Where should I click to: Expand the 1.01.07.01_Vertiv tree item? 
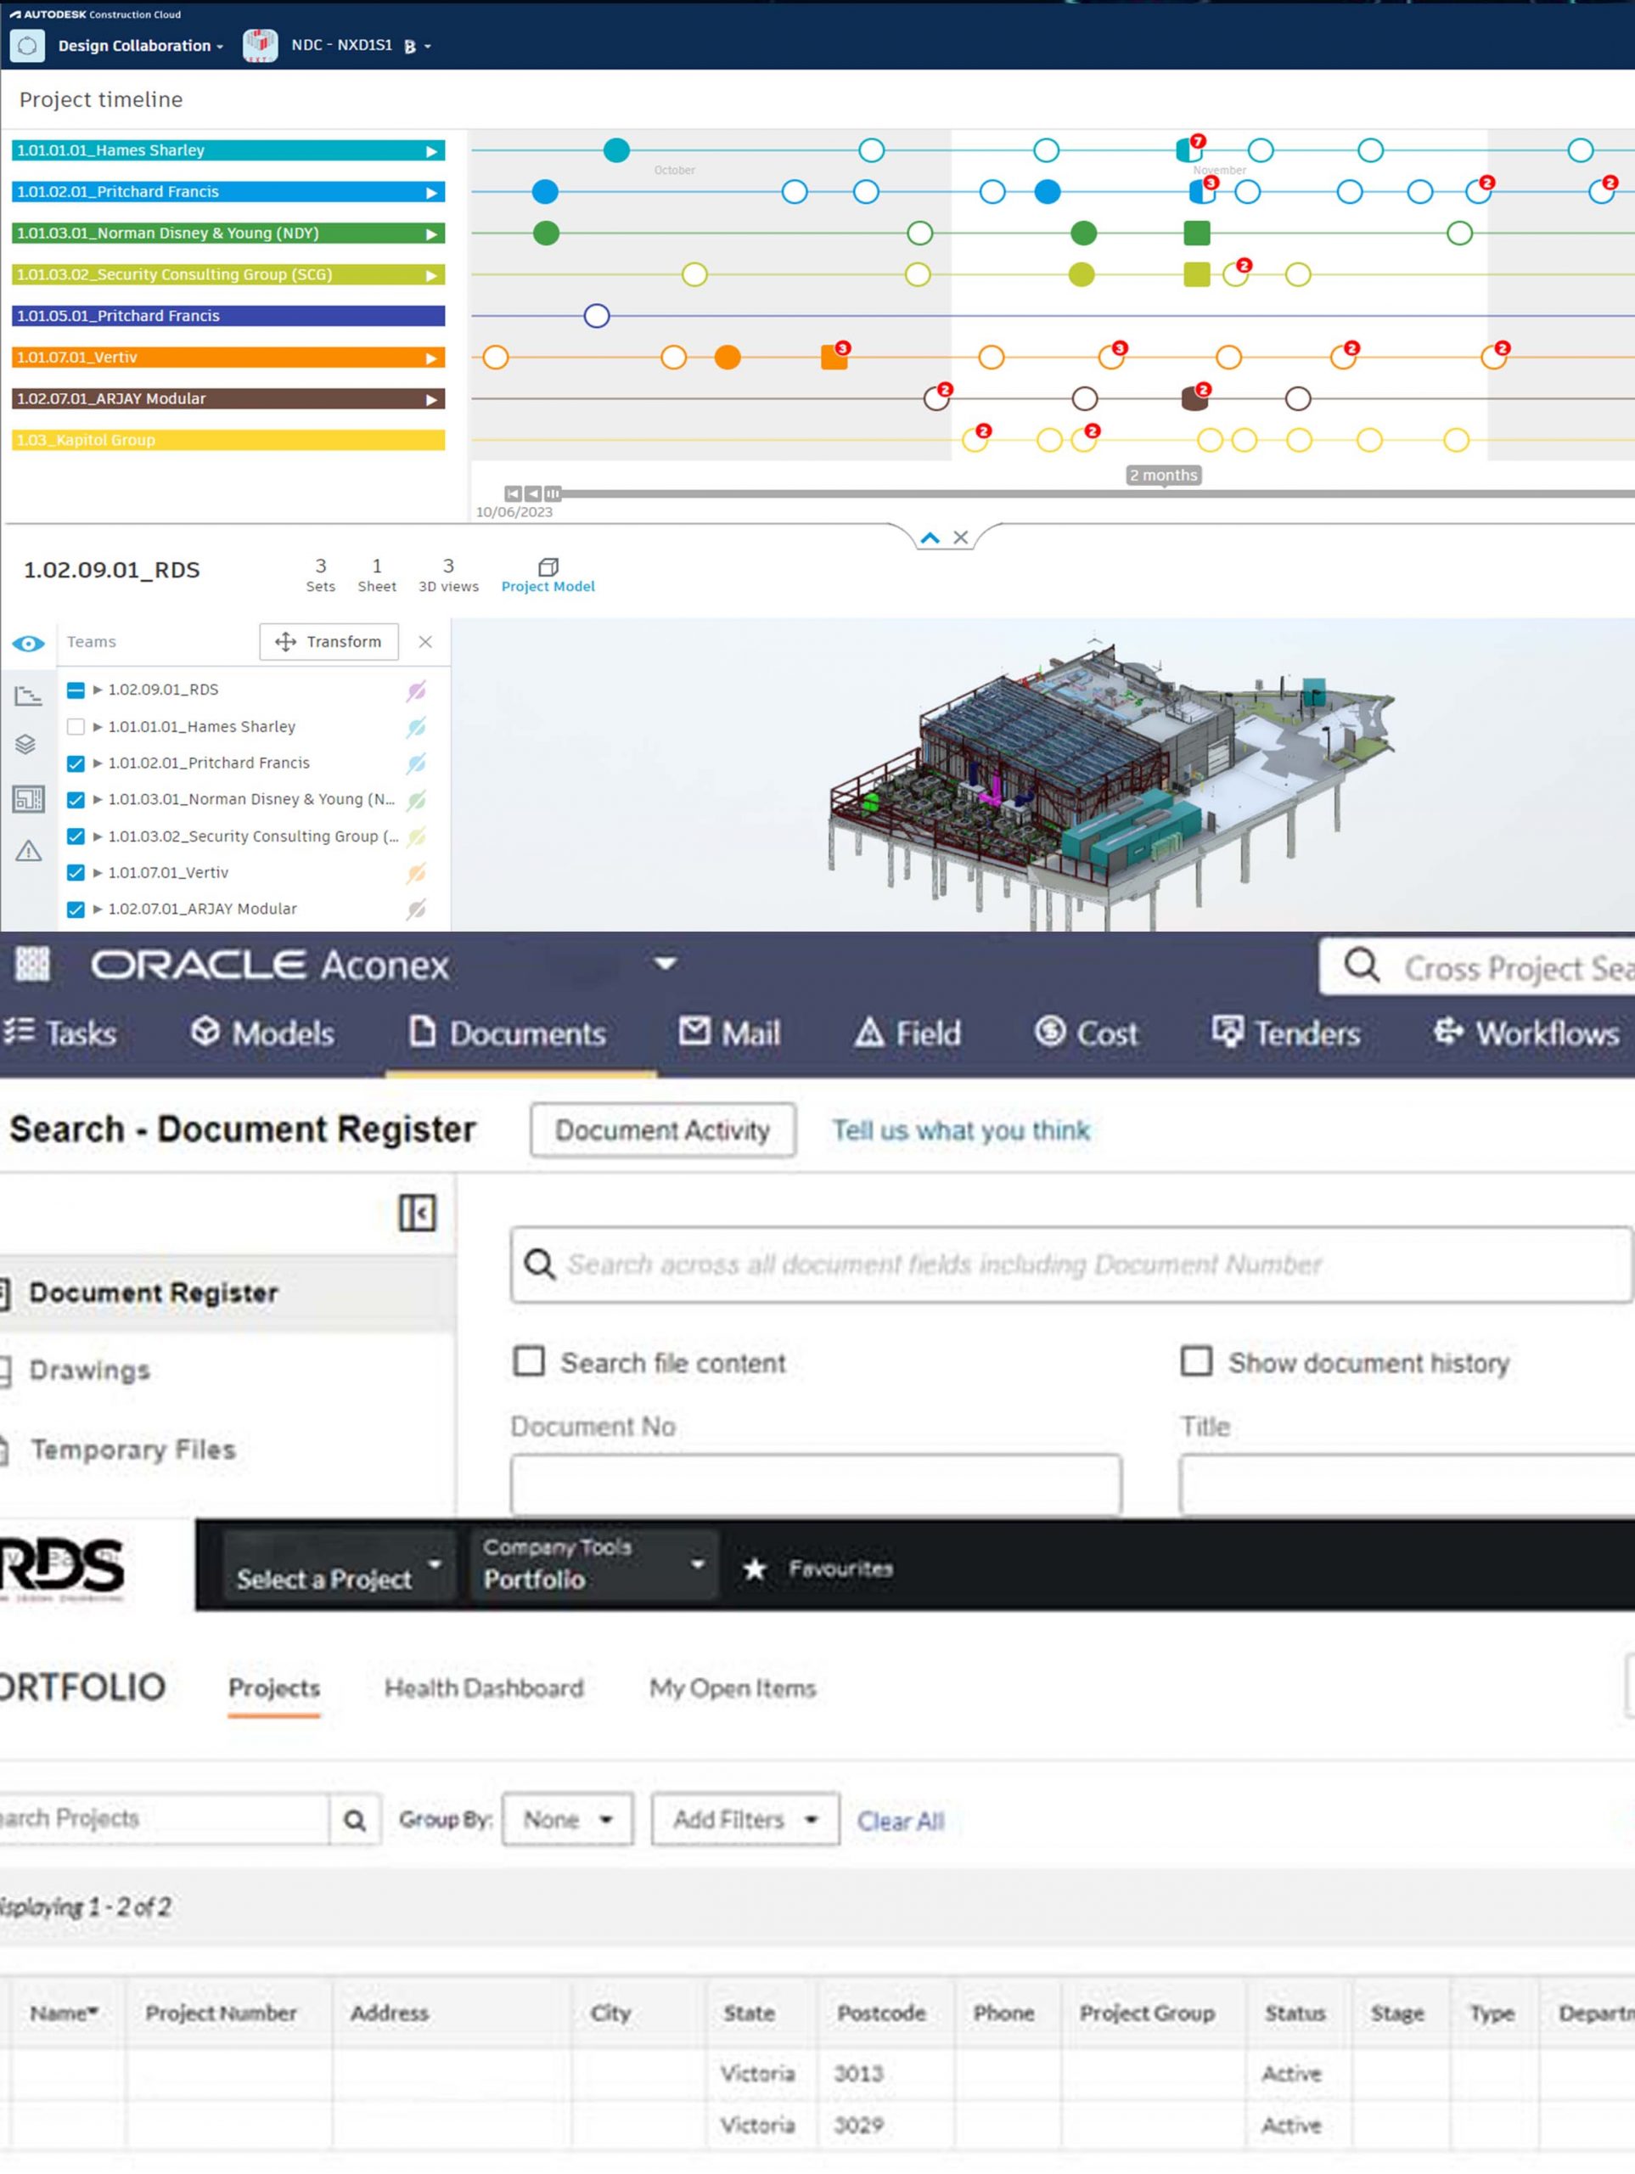coord(96,873)
